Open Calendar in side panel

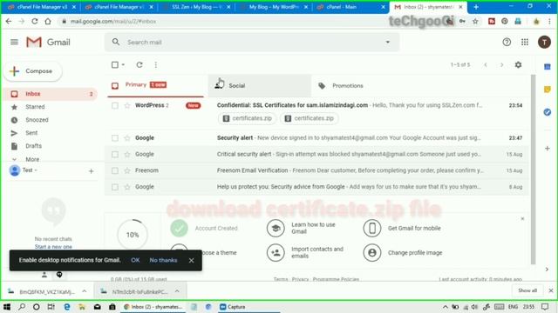coord(548,67)
